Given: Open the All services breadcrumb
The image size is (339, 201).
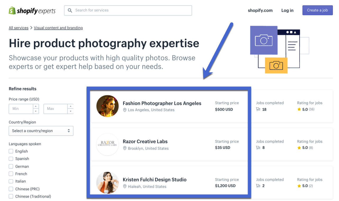Looking at the screenshot, I should 19,28.
